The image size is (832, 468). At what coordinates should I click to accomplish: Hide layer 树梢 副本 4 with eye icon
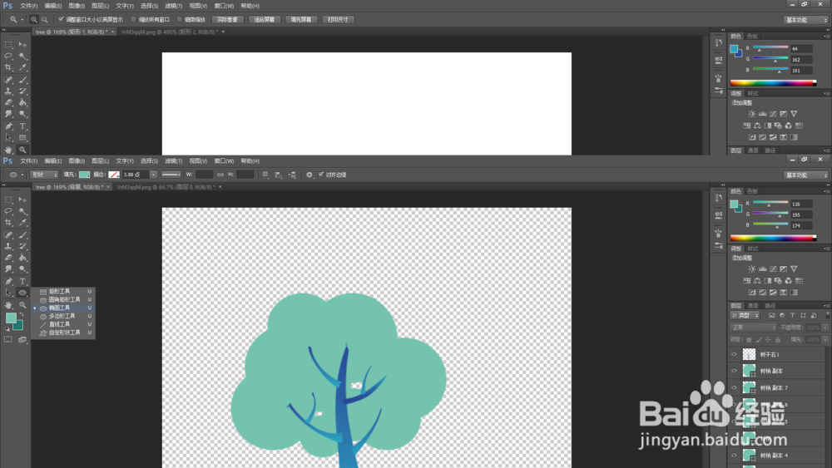click(x=735, y=456)
